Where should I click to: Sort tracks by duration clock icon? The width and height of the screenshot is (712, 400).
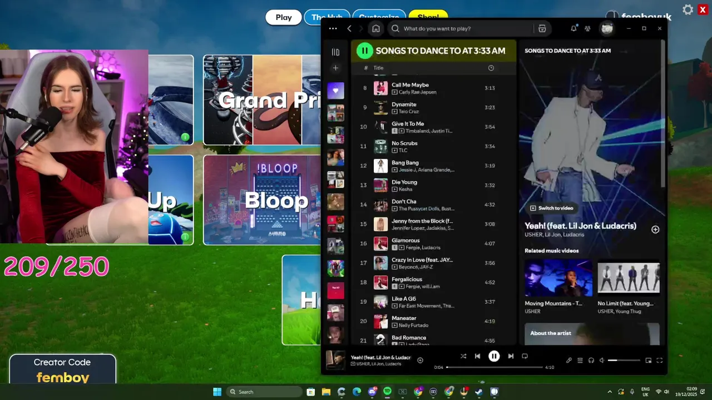tap(491, 68)
